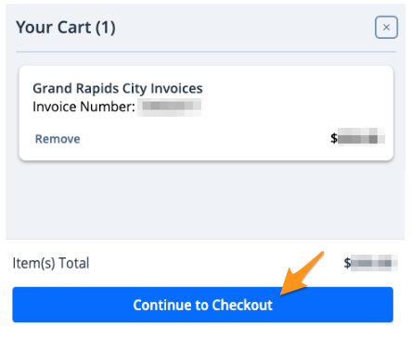Viewport: 411px width, 338px height.
Task: Click the empty cart area below invoice card
Action: 205,201
